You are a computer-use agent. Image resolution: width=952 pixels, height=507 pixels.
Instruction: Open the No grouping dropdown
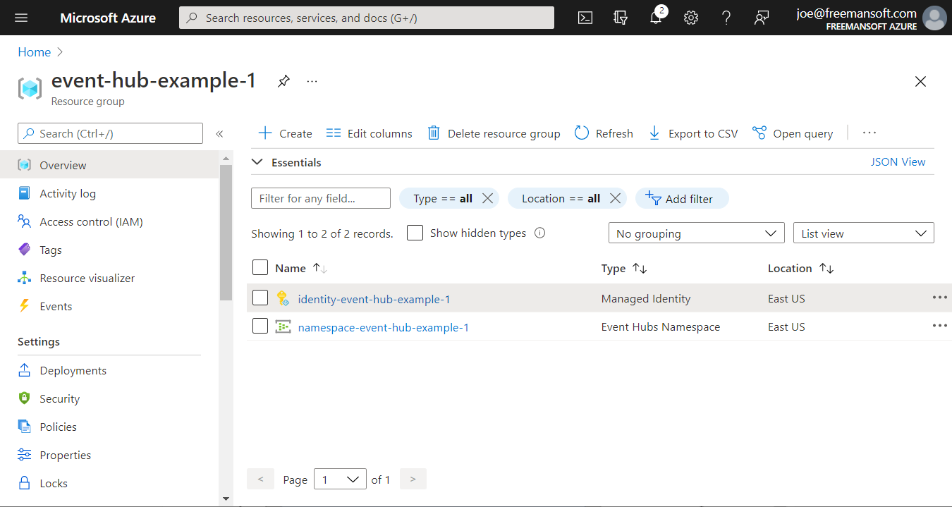696,233
